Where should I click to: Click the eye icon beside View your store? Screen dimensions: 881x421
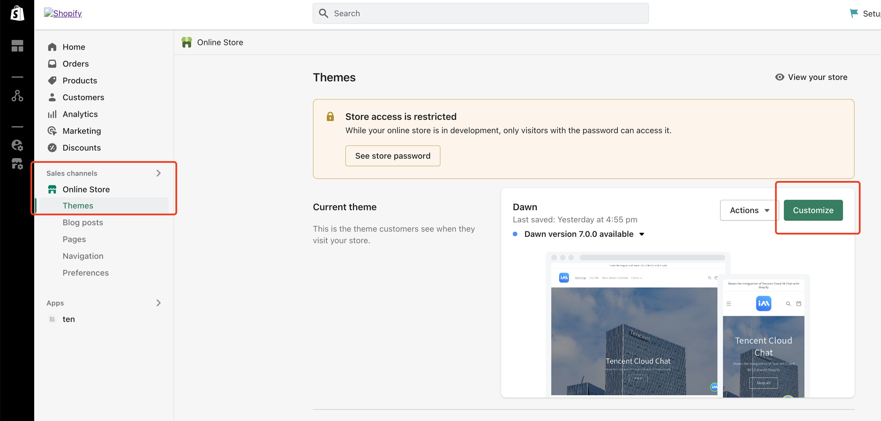pyautogui.click(x=780, y=77)
